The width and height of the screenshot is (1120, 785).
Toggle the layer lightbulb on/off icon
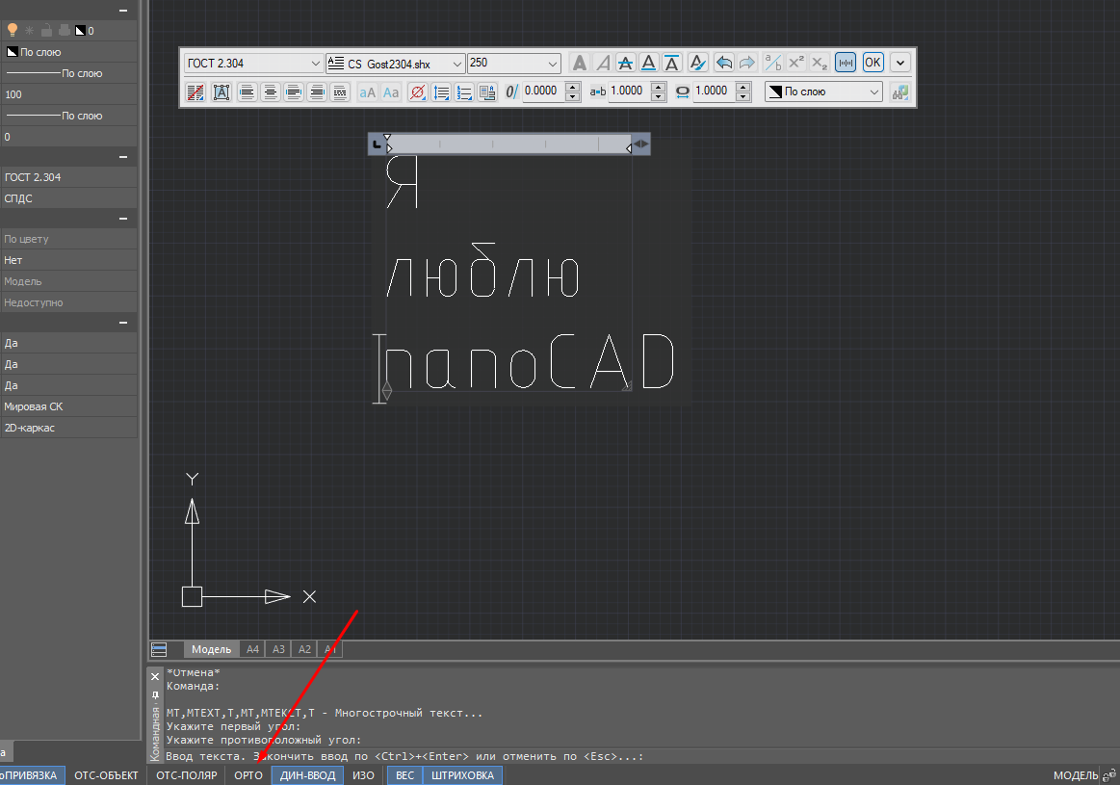13,30
